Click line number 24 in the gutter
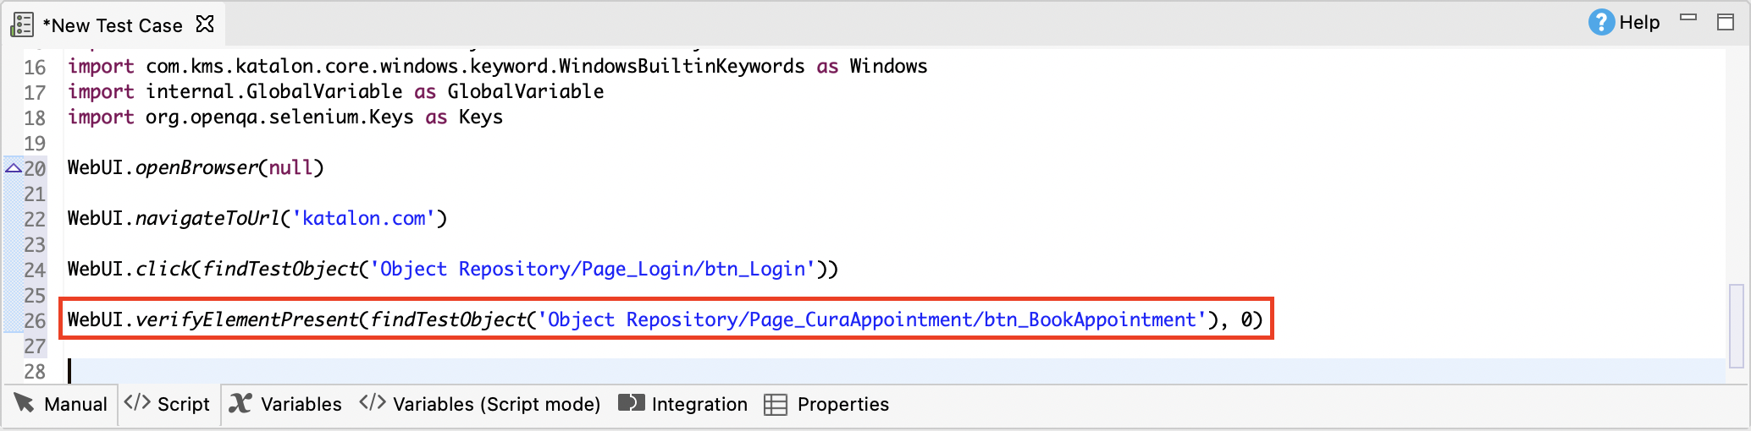Viewport: 1751px width, 431px height. pyautogui.click(x=35, y=270)
